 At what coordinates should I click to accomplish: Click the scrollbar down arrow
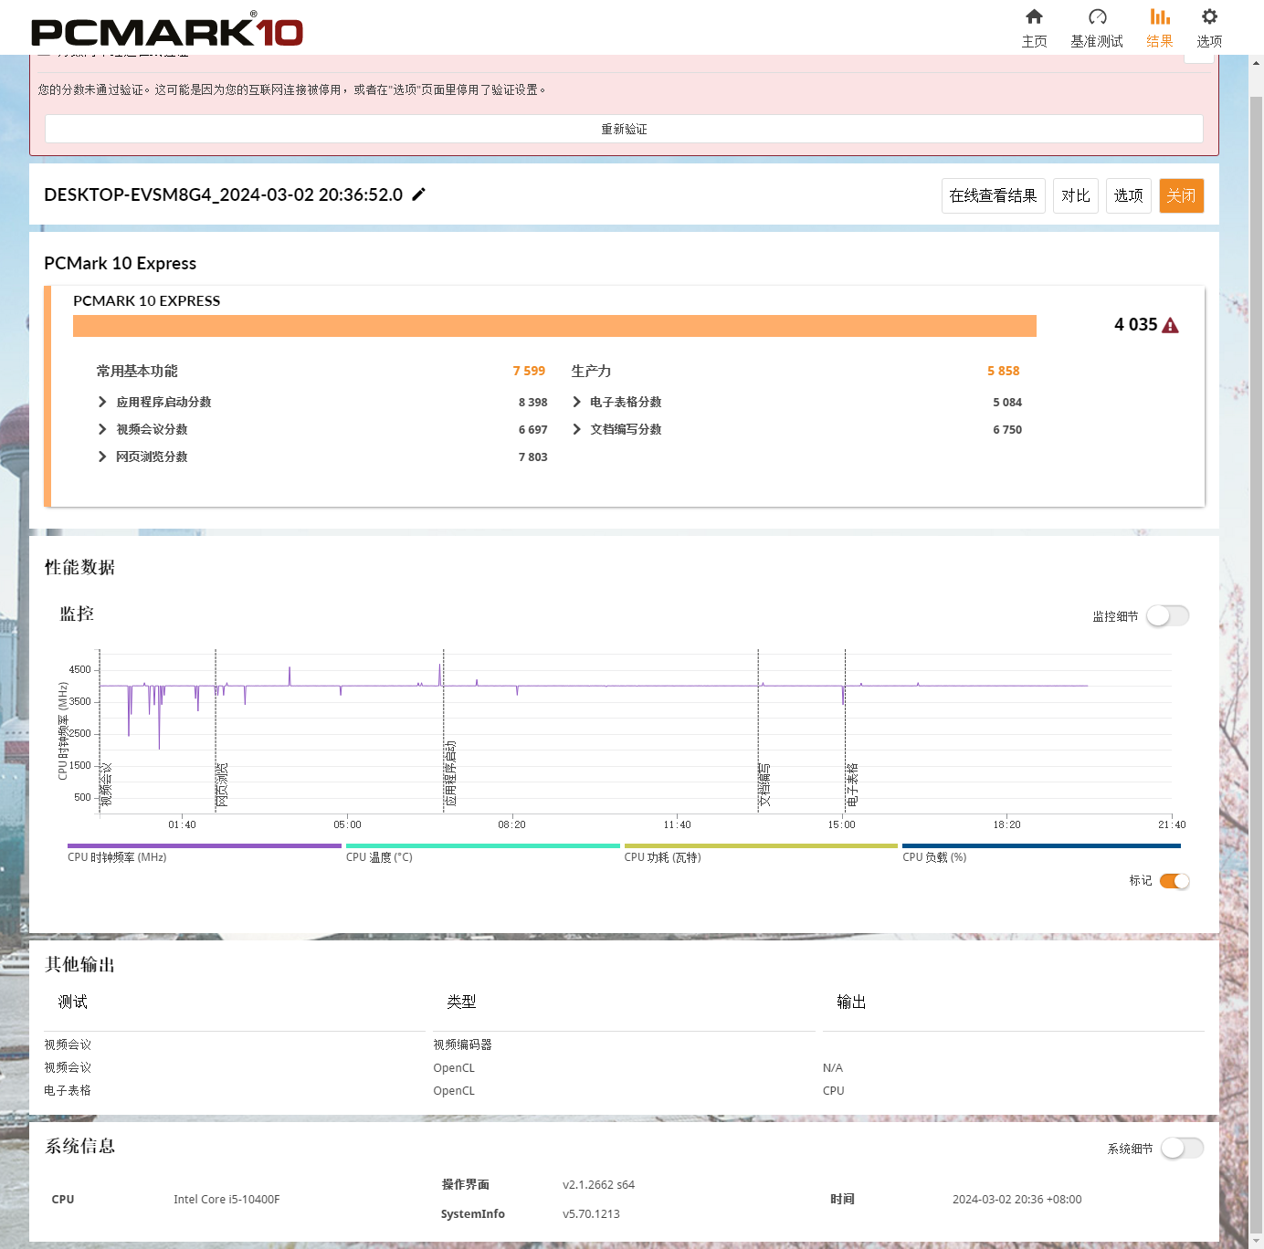(x=1256, y=1241)
